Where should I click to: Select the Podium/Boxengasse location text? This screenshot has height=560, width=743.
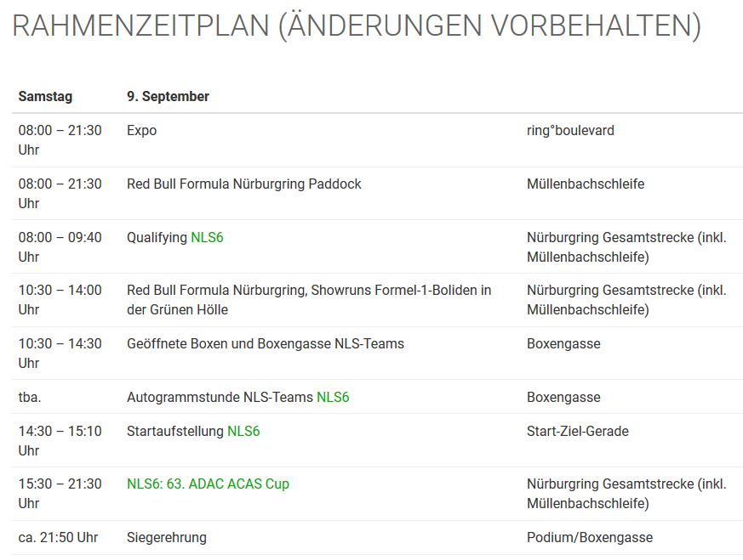pyautogui.click(x=589, y=537)
